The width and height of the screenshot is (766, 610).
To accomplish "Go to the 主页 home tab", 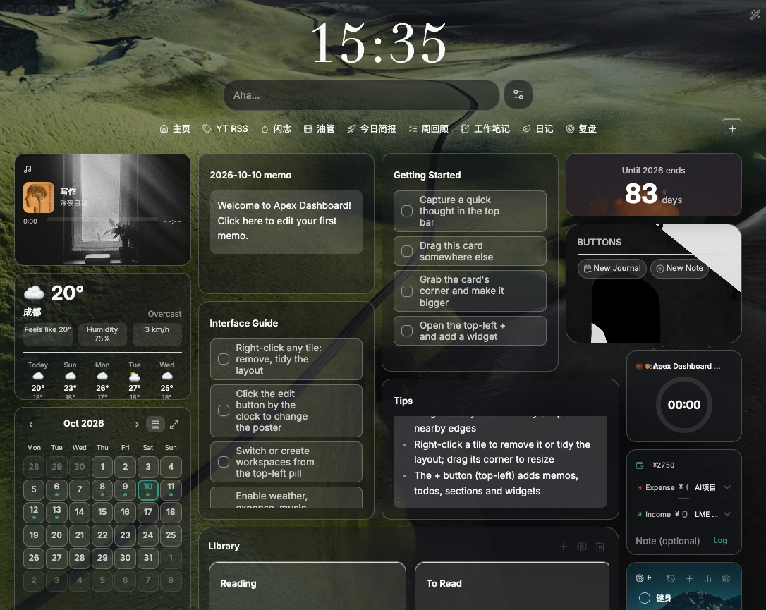I will pos(175,129).
